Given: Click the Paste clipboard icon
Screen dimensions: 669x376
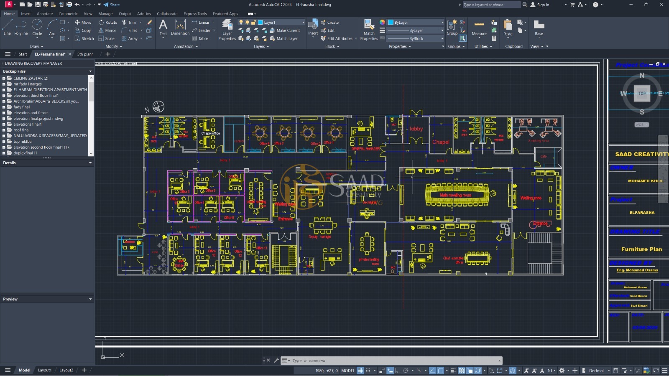Looking at the screenshot, I should point(508,28).
